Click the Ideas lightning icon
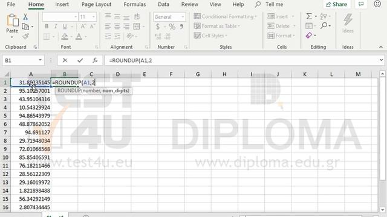 tap(348, 20)
